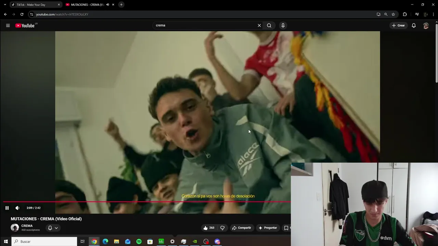Screen dimensions: 438x246
Task: Mute tab via speaker icon on tab
Action: [108, 5]
